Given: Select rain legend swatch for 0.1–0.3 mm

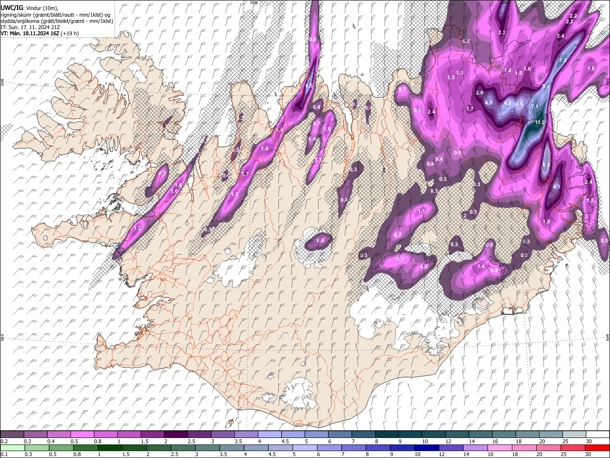Looking at the screenshot, I should click(x=12, y=448).
